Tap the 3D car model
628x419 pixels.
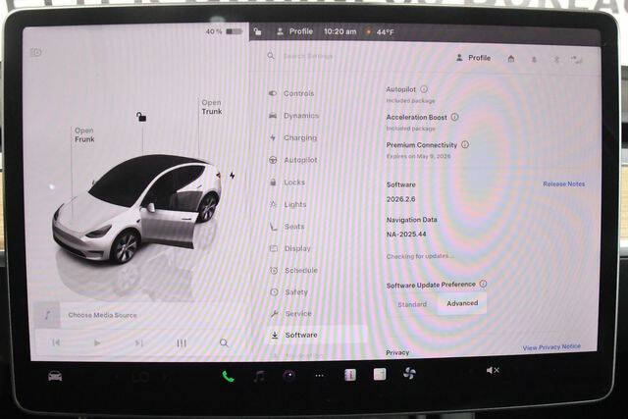pyautogui.click(x=136, y=208)
